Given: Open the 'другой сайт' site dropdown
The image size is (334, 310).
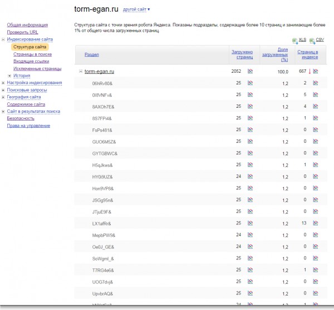Looking at the screenshot, I should pos(136,9).
